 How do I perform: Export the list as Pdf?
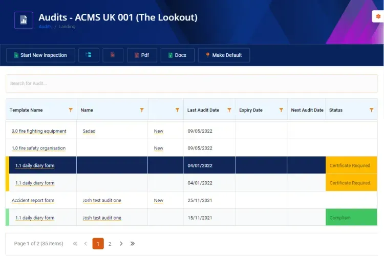point(142,55)
